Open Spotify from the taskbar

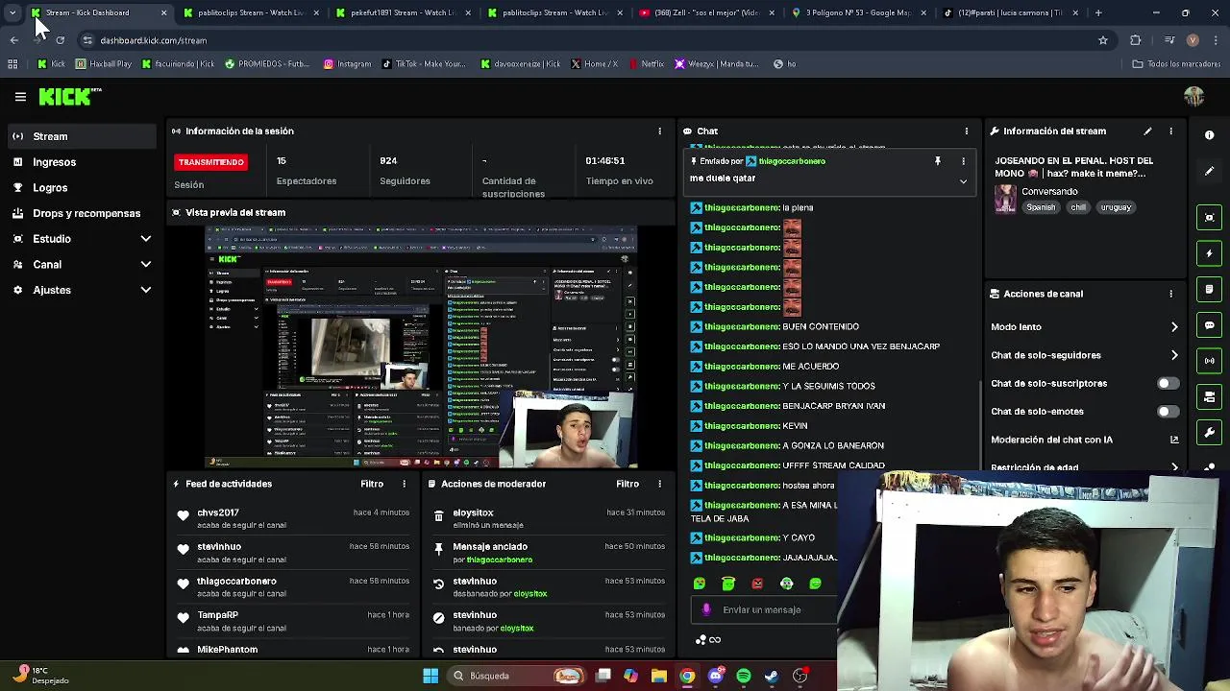[x=744, y=676]
